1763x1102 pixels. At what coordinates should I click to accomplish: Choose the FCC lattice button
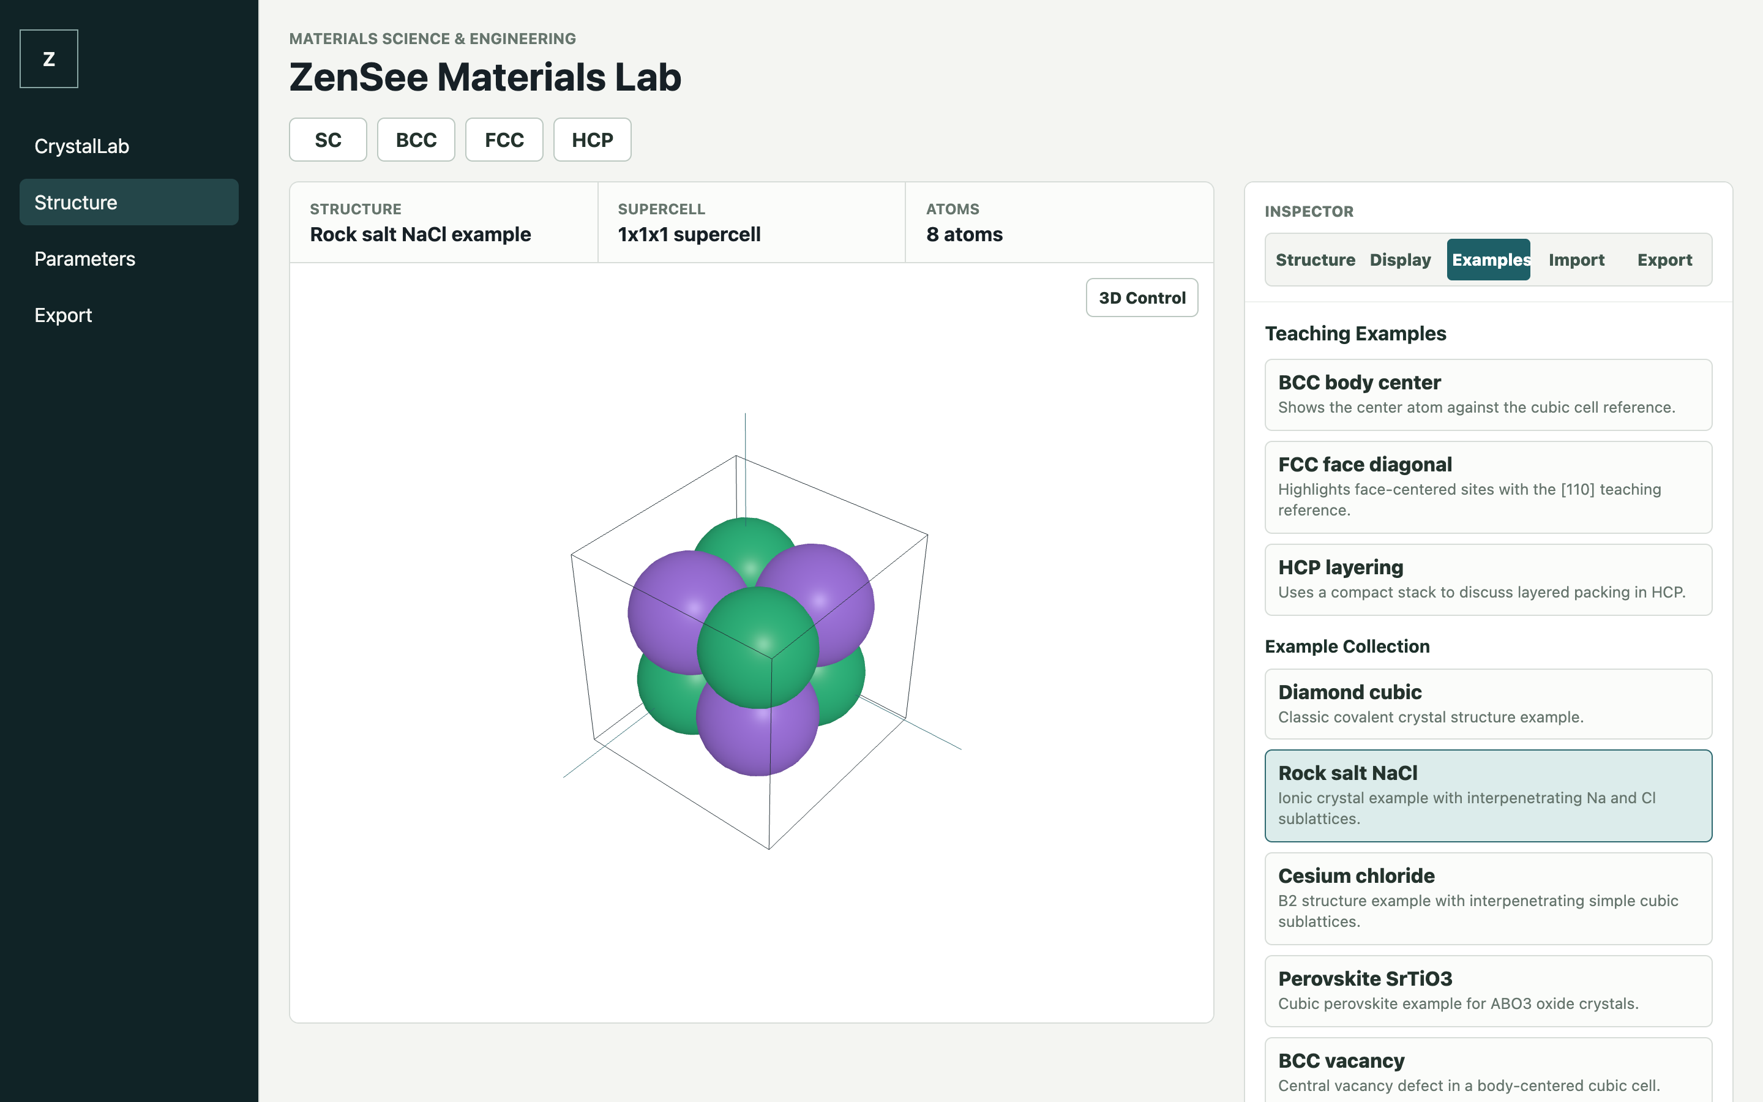point(504,139)
